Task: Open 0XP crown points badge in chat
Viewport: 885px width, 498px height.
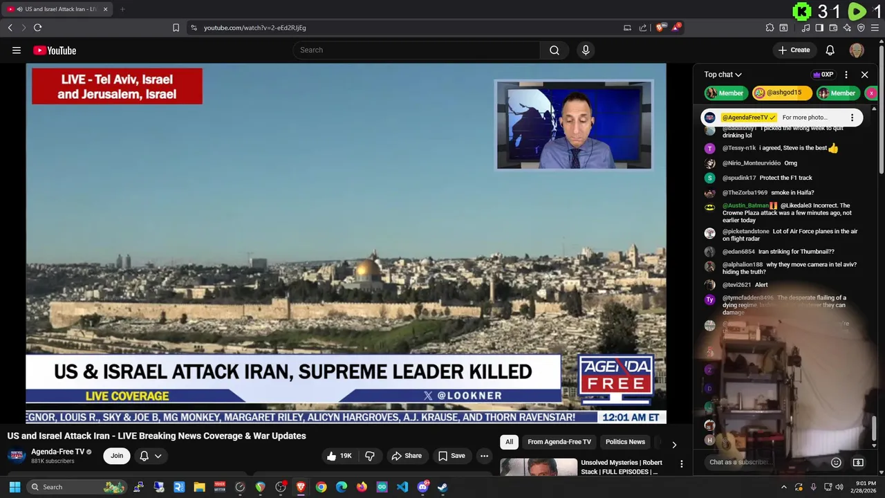Action: [823, 75]
